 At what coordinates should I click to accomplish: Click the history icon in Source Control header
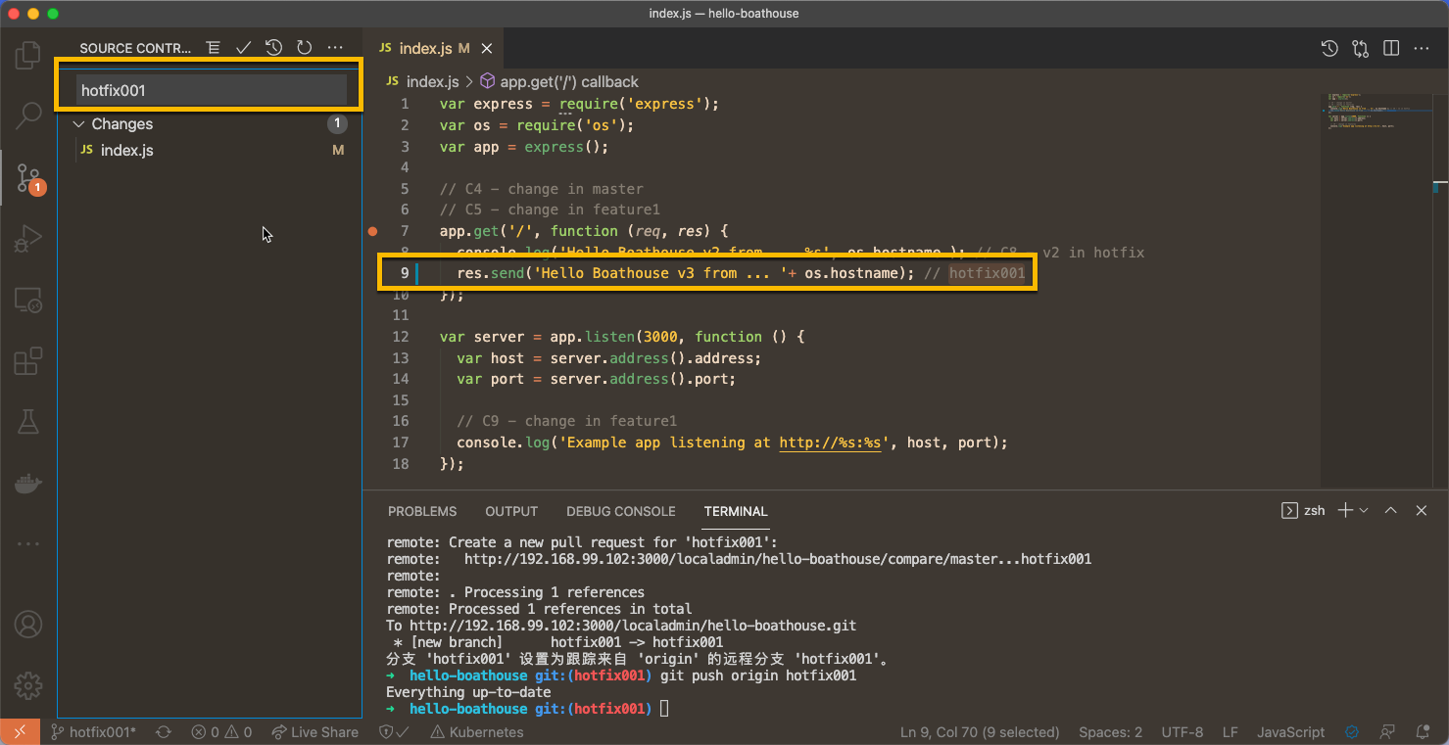[274, 47]
